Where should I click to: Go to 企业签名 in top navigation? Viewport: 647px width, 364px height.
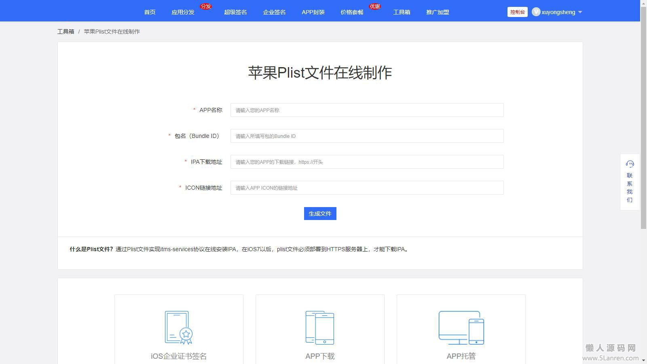coord(274,12)
